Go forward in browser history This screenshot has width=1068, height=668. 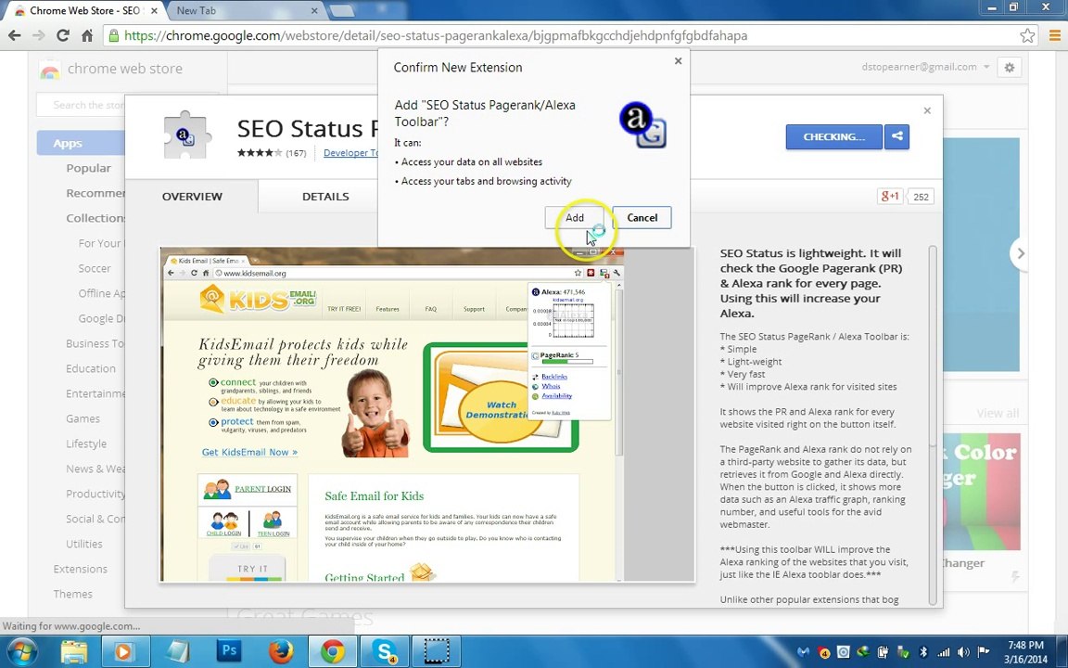click(x=40, y=35)
